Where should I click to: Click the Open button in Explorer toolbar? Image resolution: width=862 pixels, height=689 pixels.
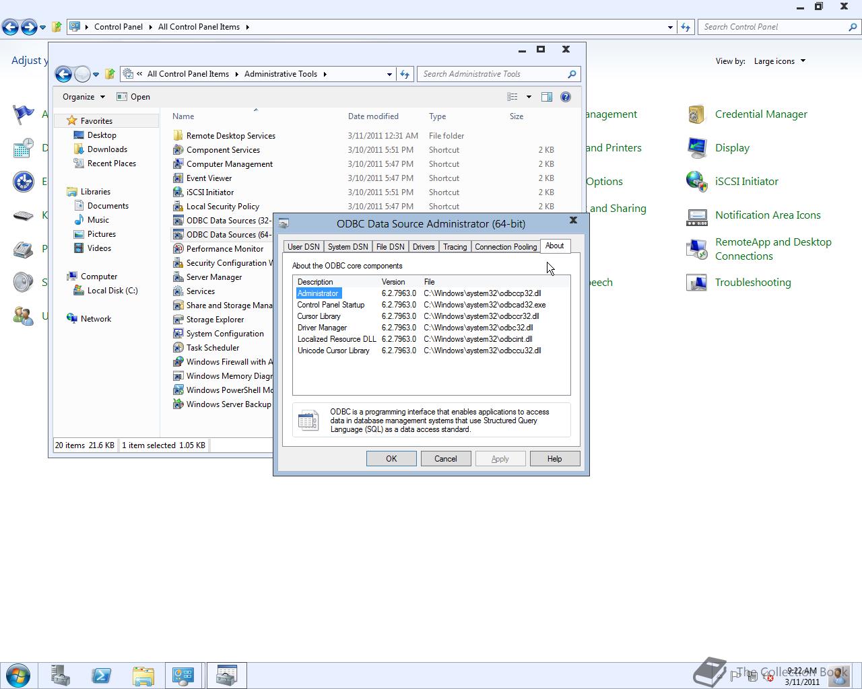tap(133, 97)
